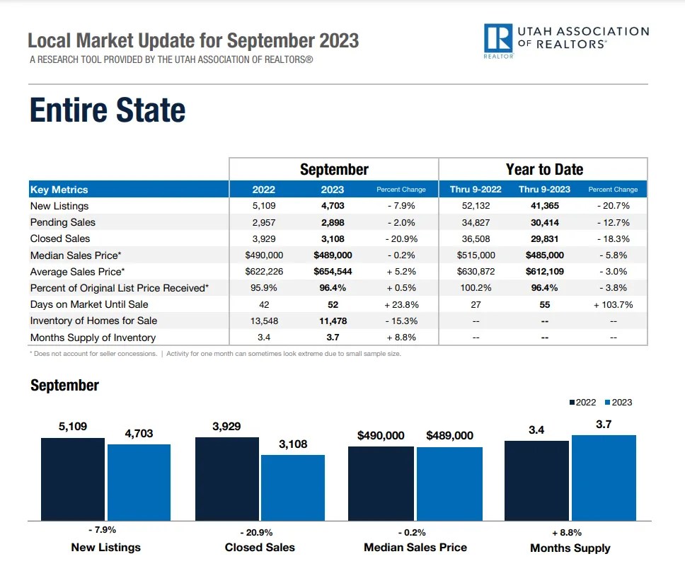685x571 pixels.
Task: Expand the September column group header
Action: [x=333, y=169]
